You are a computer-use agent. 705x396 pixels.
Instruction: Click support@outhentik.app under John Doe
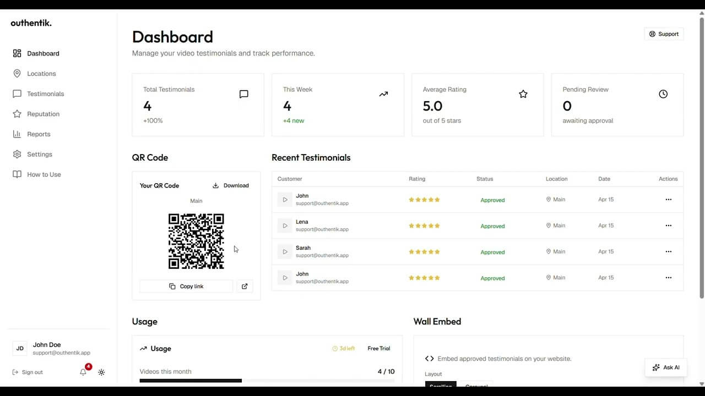pyautogui.click(x=61, y=353)
